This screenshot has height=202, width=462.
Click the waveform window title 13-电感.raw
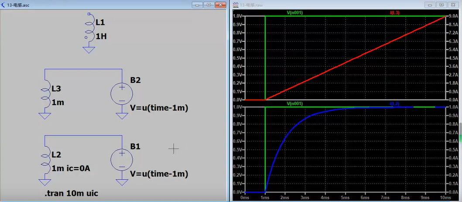251,5
